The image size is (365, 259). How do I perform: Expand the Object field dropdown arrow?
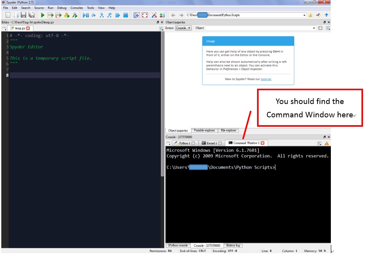click(x=314, y=28)
